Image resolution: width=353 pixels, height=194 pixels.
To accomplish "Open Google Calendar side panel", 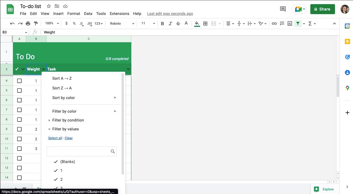I will coord(347,26).
